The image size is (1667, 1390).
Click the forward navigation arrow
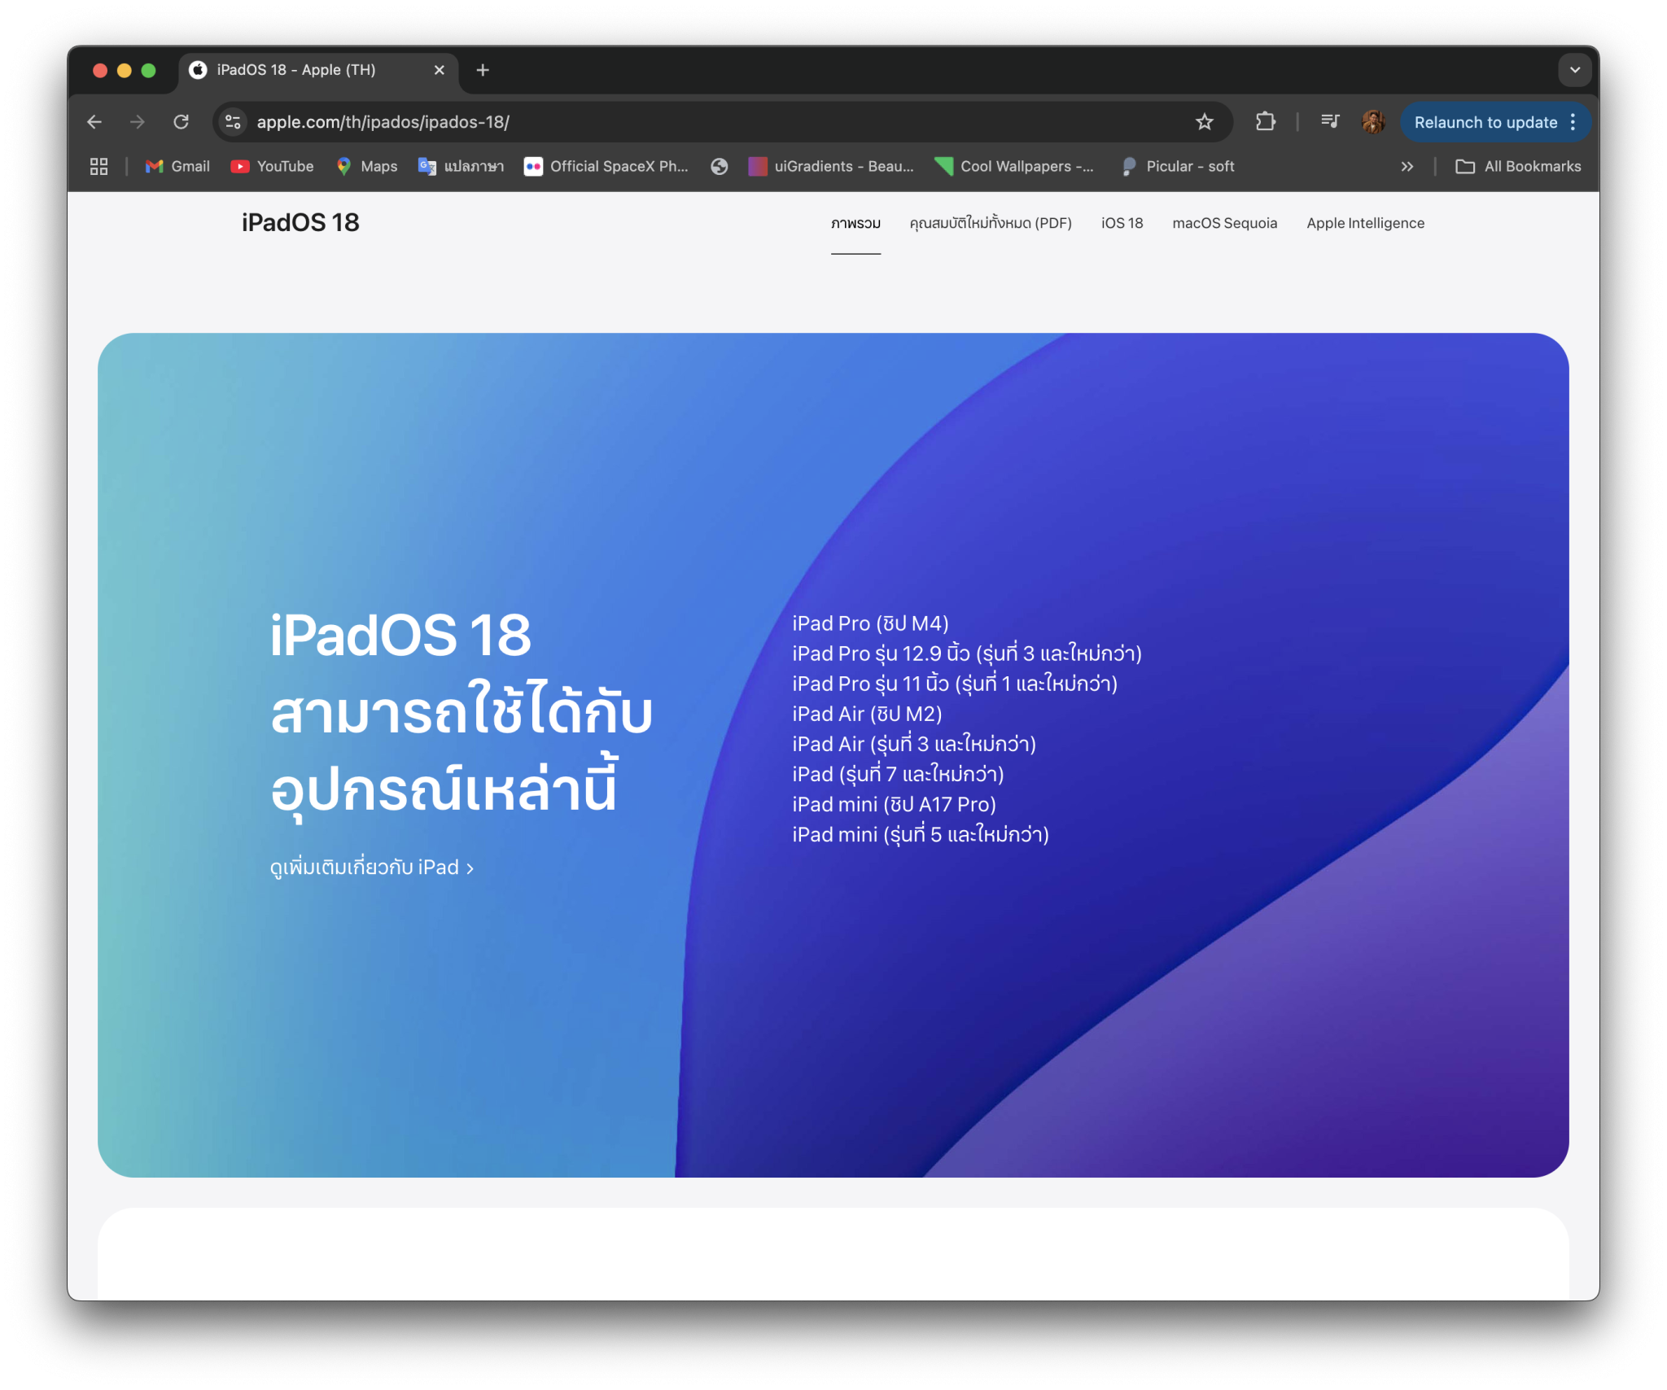coord(138,122)
